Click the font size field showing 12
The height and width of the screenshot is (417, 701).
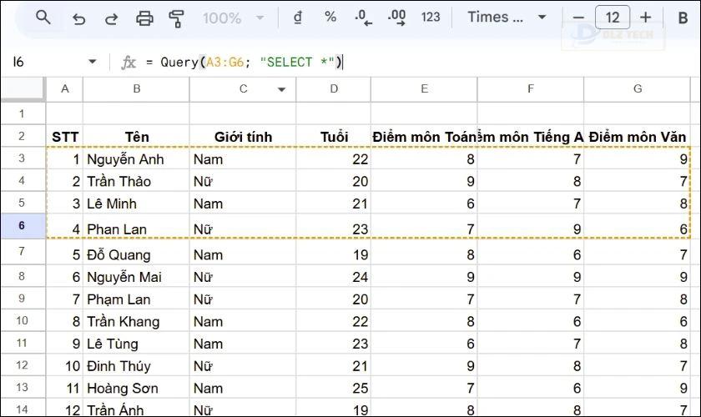pyautogui.click(x=613, y=18)
